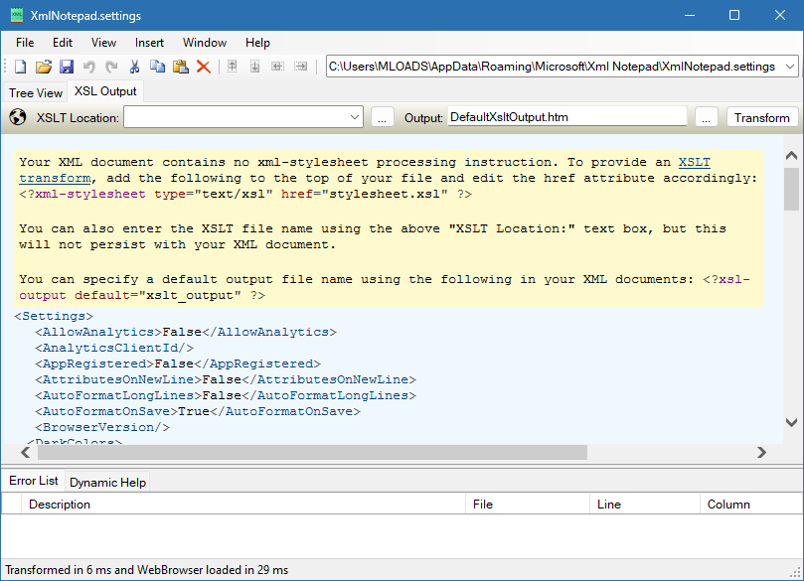Image resolution: width=804 pixels, height=581 pixels.
Task: Click the Description column header
Action: (x=243, y=505)
